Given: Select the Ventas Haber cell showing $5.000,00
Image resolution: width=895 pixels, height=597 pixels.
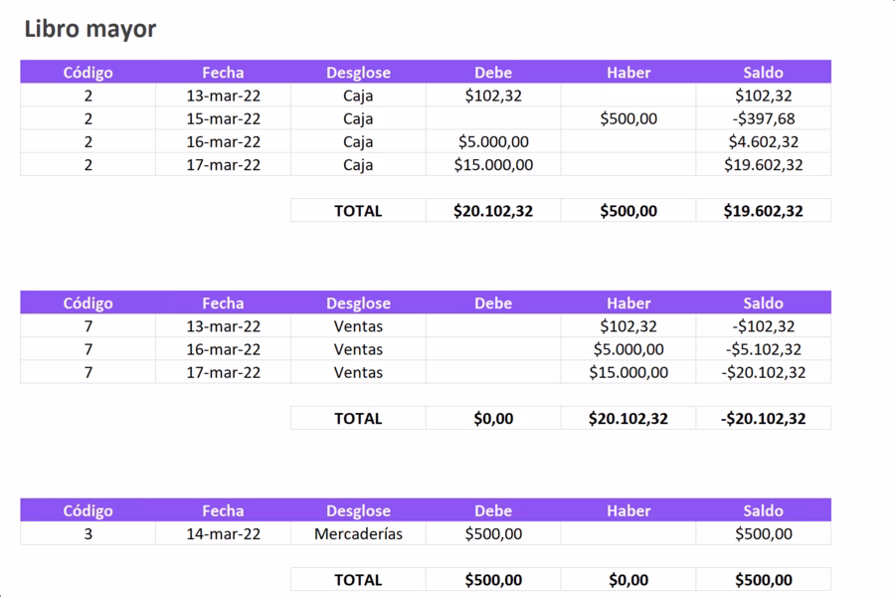Looking at the screenshot, I should [628, 349].
